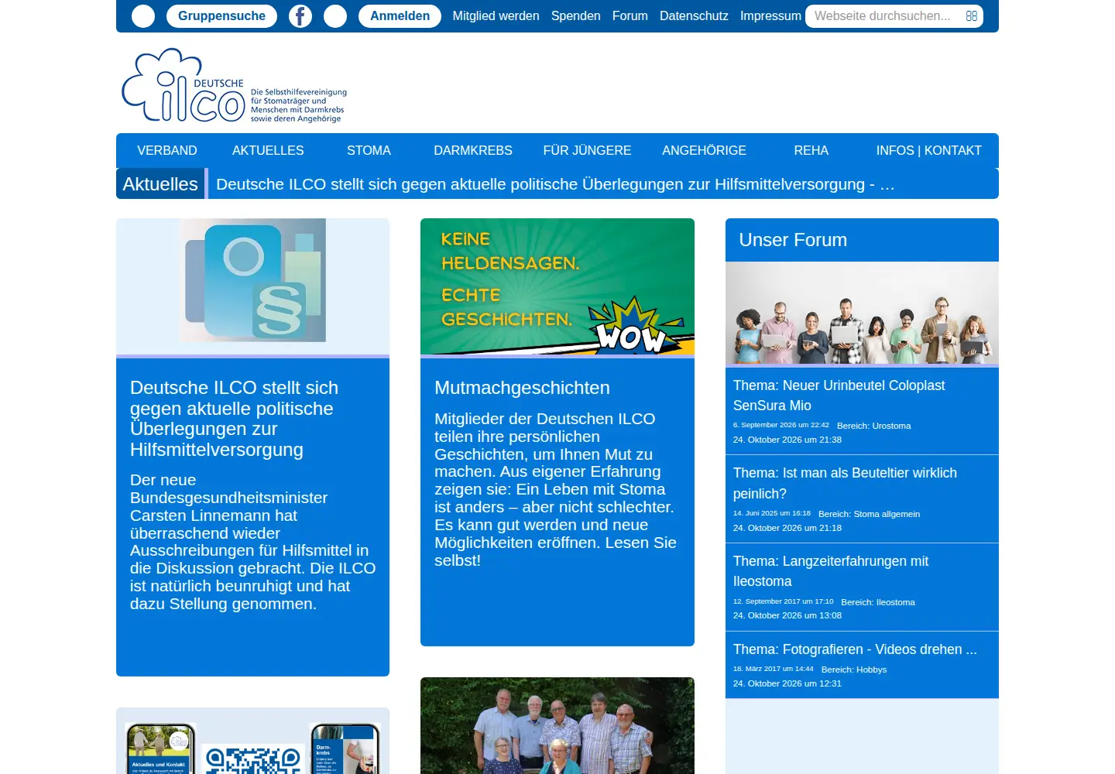Open the paragraph-symbol article image

[x=252, y=286]
